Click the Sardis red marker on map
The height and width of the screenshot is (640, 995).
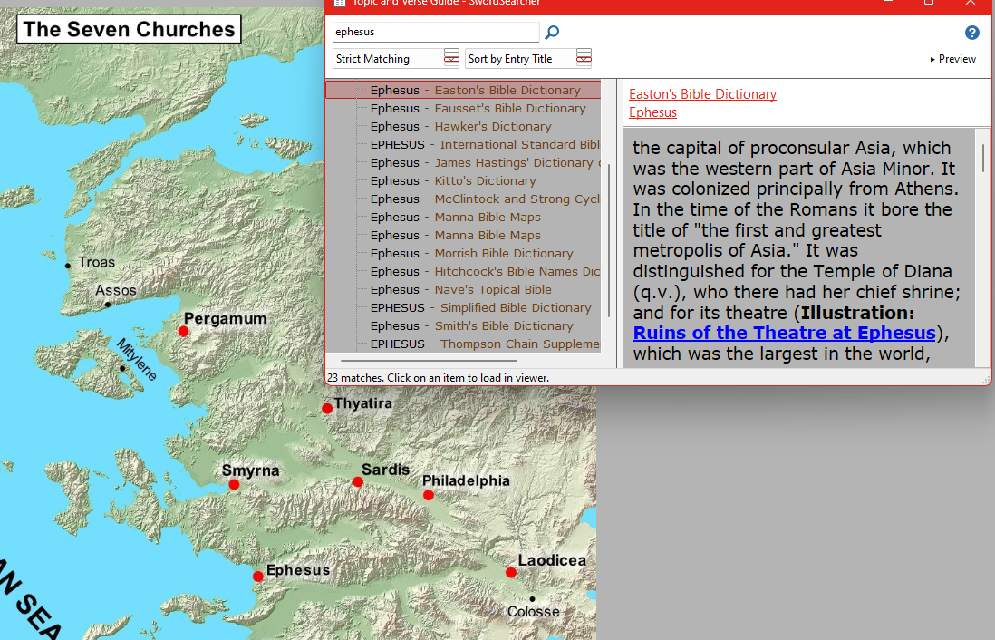click(x=358, y=482)
